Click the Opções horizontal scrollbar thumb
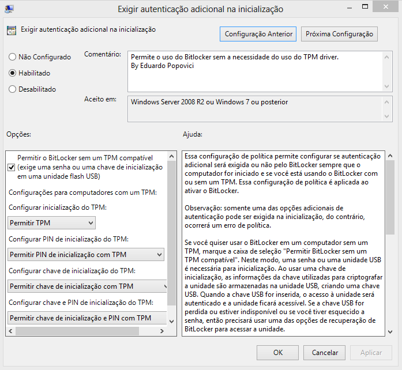The width and height of the screenshot is (402, 370). [x=77, y=331]
